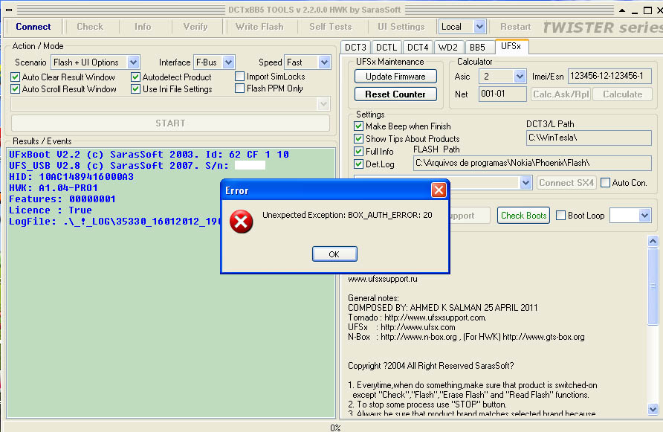Toggle Auto Clear Result Window checkbox
The width and height of the screenshot is (663, 432).
tap(15, 77)
